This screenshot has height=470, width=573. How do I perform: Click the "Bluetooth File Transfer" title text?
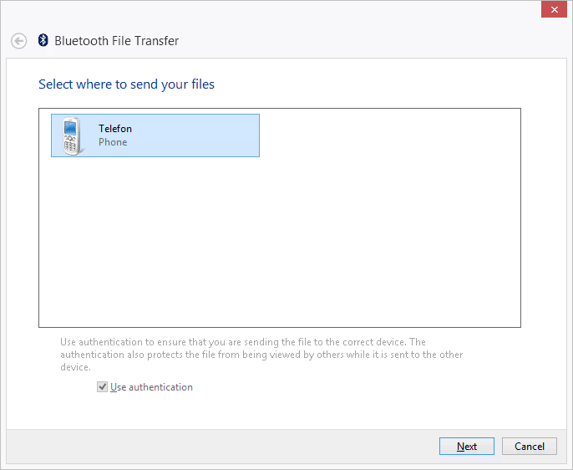pos(116,40)
